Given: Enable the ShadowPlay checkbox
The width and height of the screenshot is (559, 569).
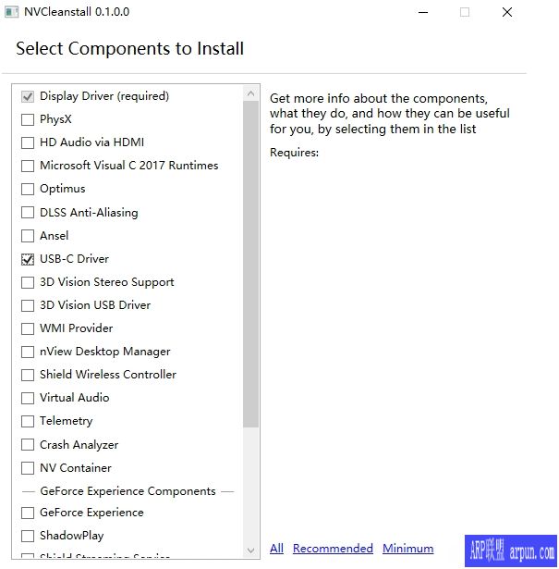Looking at the screenshot, I should (x=28, y=536).
